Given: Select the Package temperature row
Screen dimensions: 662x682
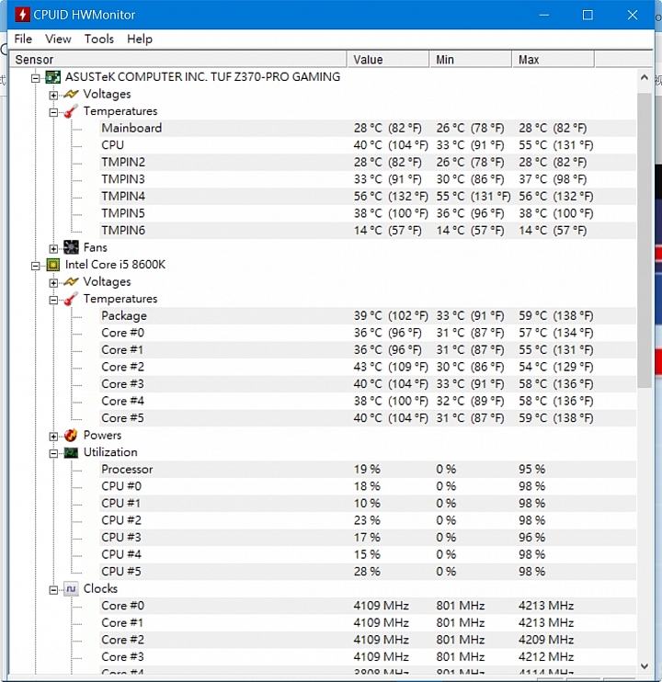Looking at the screenshot, I should [368, 316].
